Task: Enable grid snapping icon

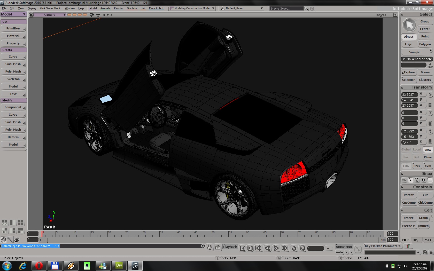Action: click(430, 180)
